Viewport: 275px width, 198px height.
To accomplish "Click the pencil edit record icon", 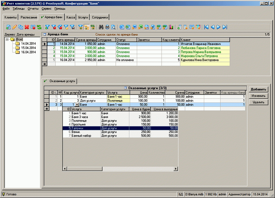I will coord(14,27).
